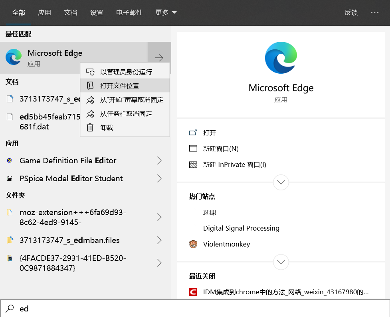Click the 3713173747_s_edmban.files folder icon

pos(10,240)
